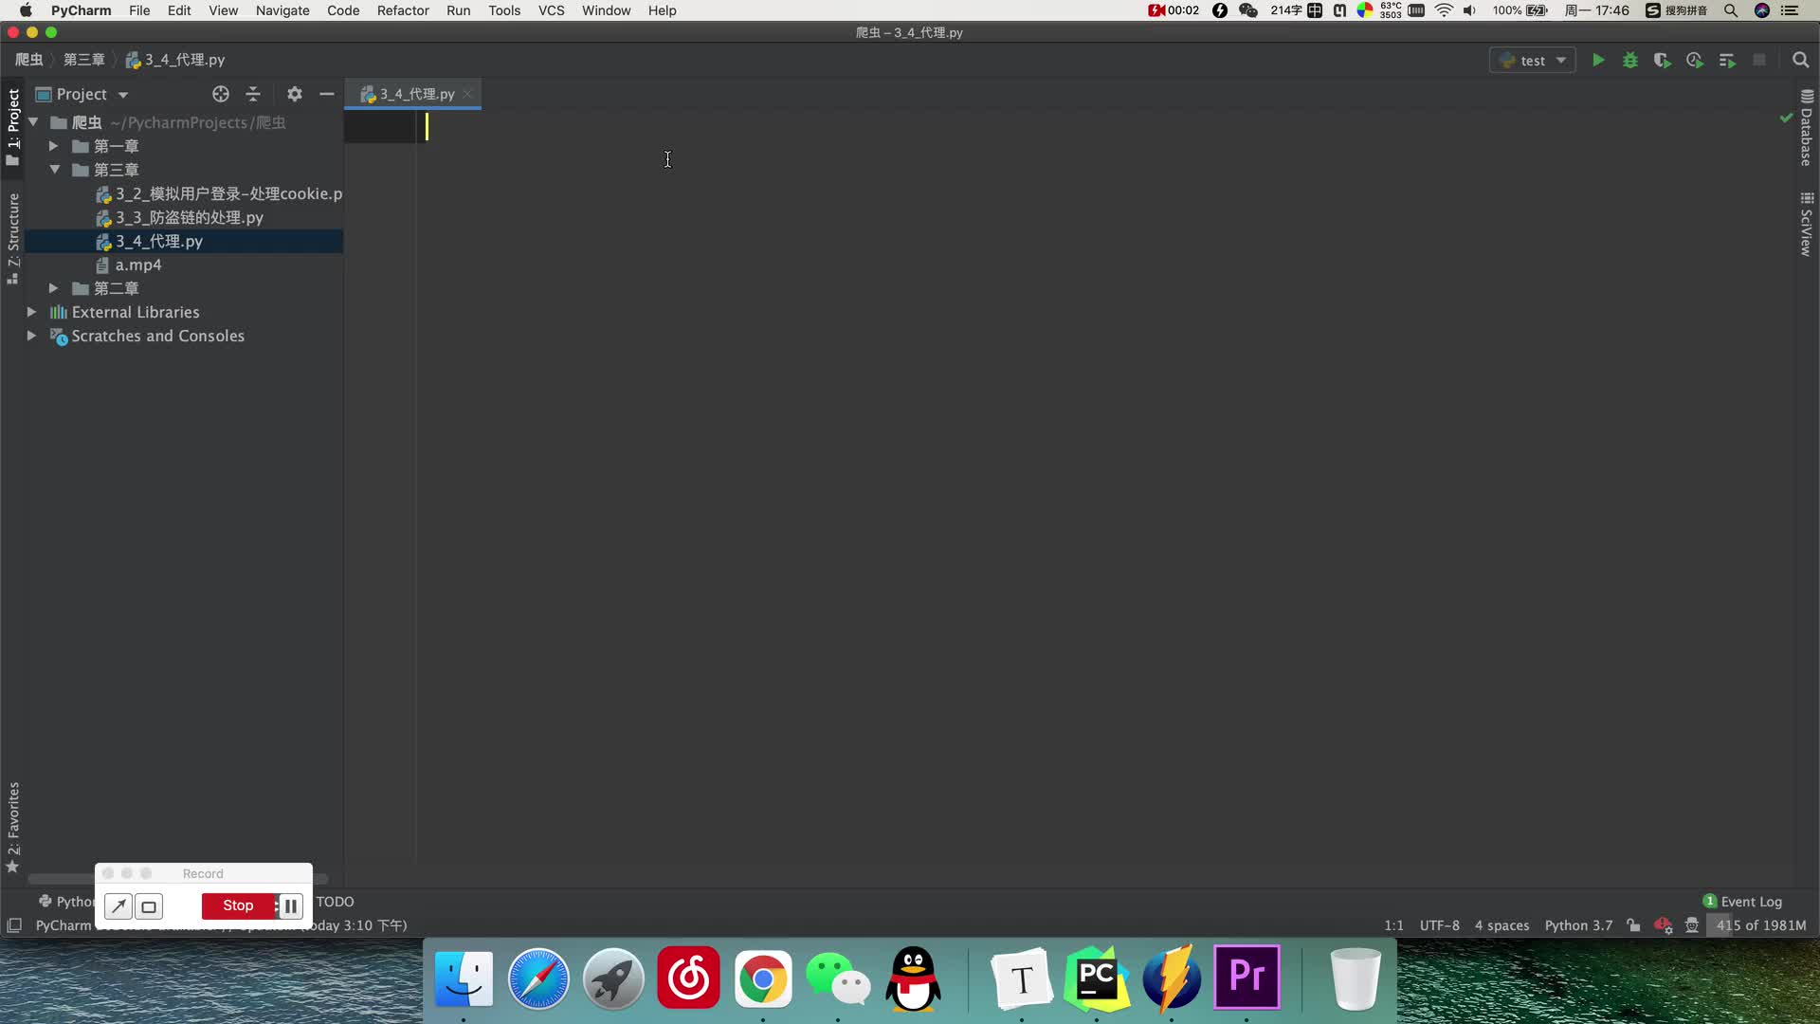Expand the 第二章 folder

click(x=54, y=288)
